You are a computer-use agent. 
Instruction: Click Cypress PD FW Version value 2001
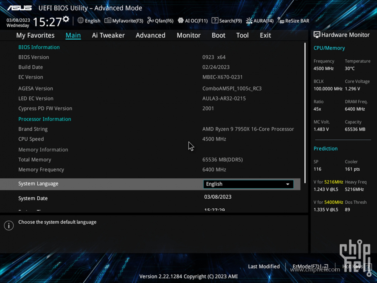(208, 108)
